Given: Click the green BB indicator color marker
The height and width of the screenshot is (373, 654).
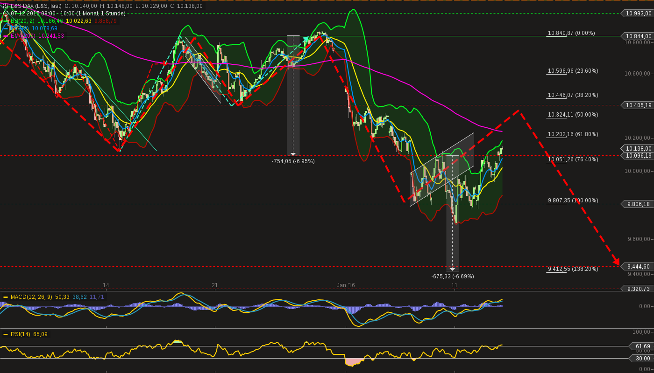Looking at the screenshot, I should 6,21.
